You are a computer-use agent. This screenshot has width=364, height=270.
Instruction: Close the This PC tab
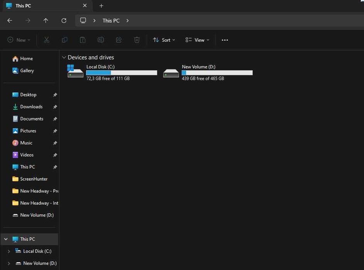[x=85, y=5]
